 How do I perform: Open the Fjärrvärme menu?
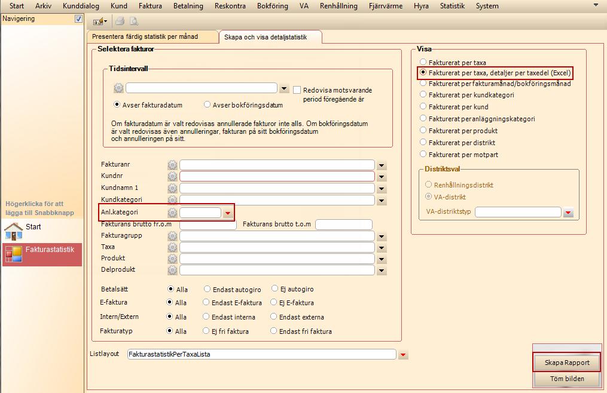(x=386, y=6)
